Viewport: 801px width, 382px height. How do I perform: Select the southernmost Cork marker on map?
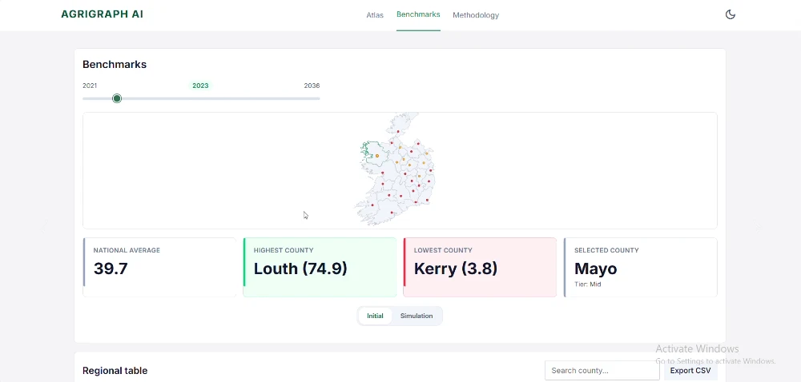(x=392, y=213)
